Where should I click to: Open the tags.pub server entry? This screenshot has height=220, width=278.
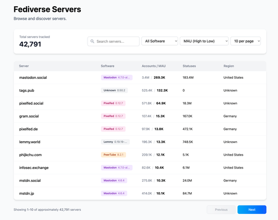tap(27, 91)
